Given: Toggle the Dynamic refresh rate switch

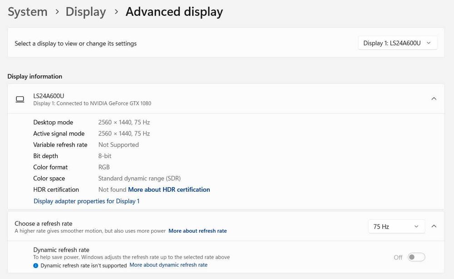Looking at the screenshot, I should coord(416,257).
